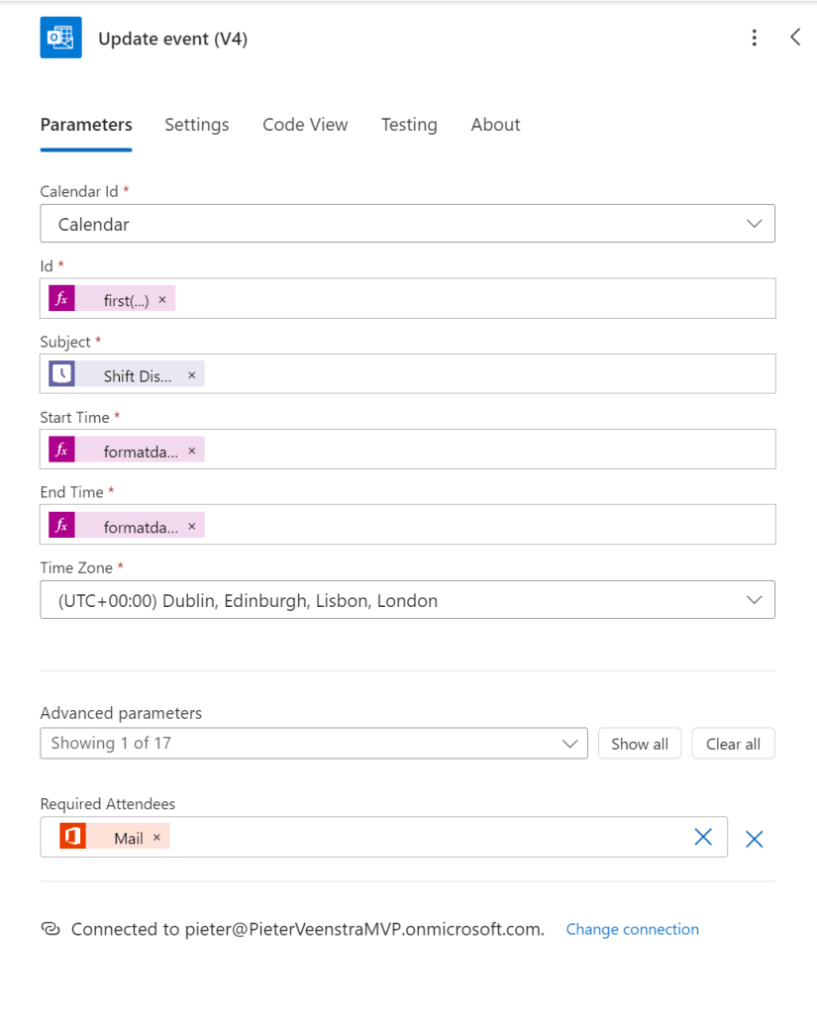Click the Shifts clock icon in Subject field
Image resolution: width=817 pixels, height=1014 pixels.
[61, 374]
